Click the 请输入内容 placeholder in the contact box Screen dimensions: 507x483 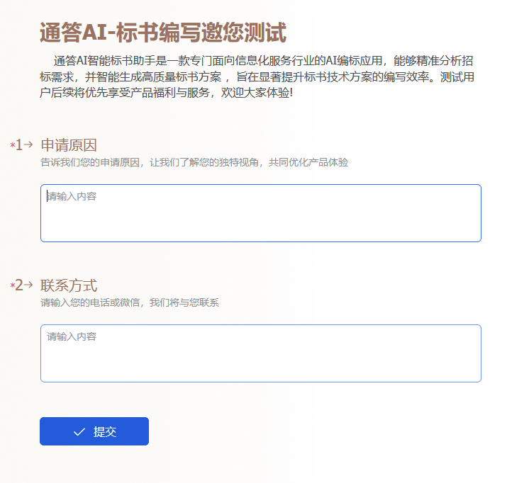click(x=72, y=336)
